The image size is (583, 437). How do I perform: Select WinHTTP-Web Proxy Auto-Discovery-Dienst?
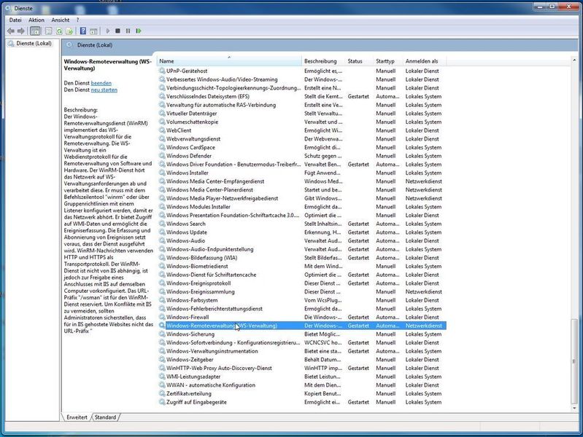(x=302, y=369)
